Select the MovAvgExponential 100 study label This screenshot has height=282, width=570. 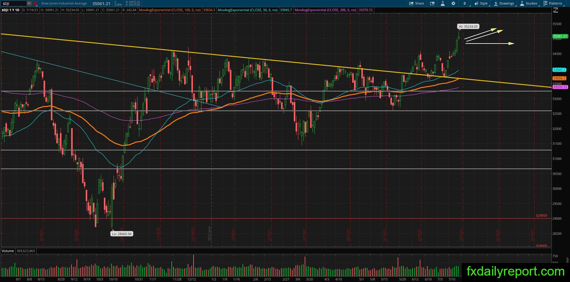point(170,10)
